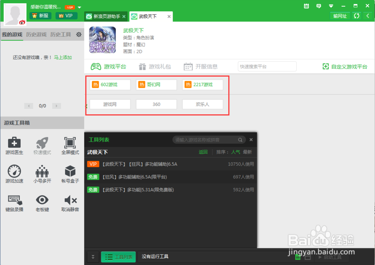Choose 360 platform

156,104
